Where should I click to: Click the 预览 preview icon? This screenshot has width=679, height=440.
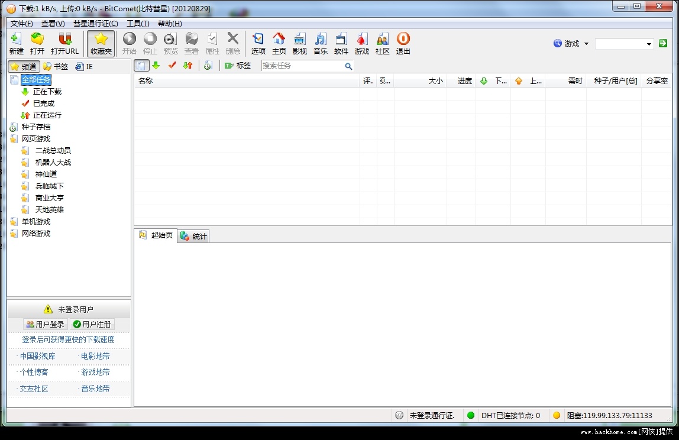(170, 43)
